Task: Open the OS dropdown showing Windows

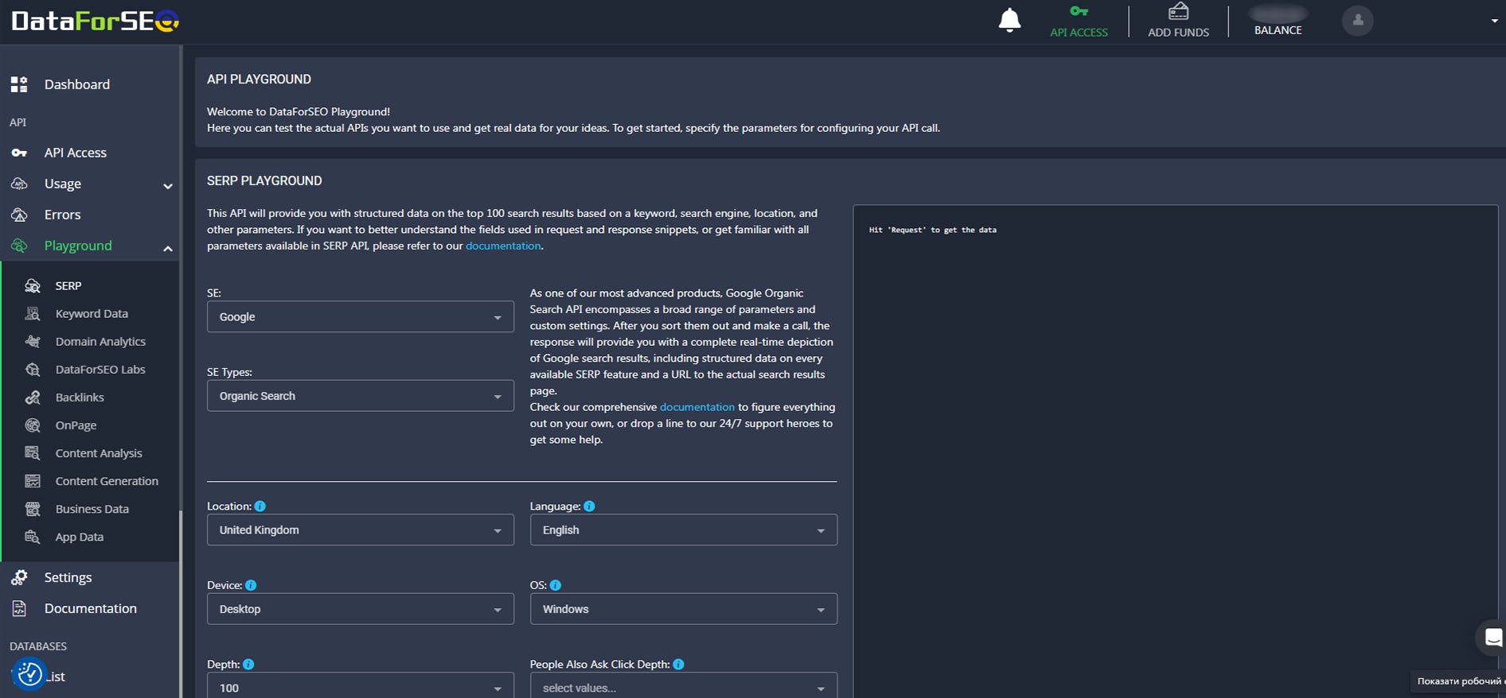Action: click(x=684, y=609)
